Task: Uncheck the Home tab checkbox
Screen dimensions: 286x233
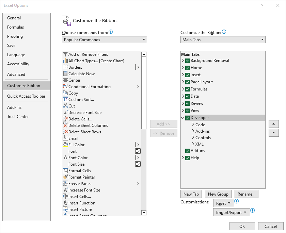Action: [x=187, y=68]
